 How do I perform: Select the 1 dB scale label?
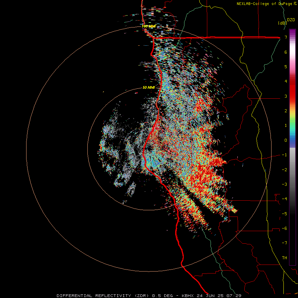(286, 125)
